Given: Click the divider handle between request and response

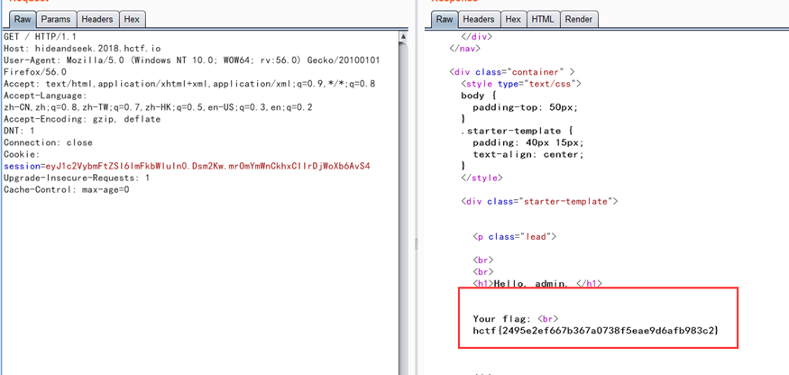Looking at the screenshot, I should [416, 244].
